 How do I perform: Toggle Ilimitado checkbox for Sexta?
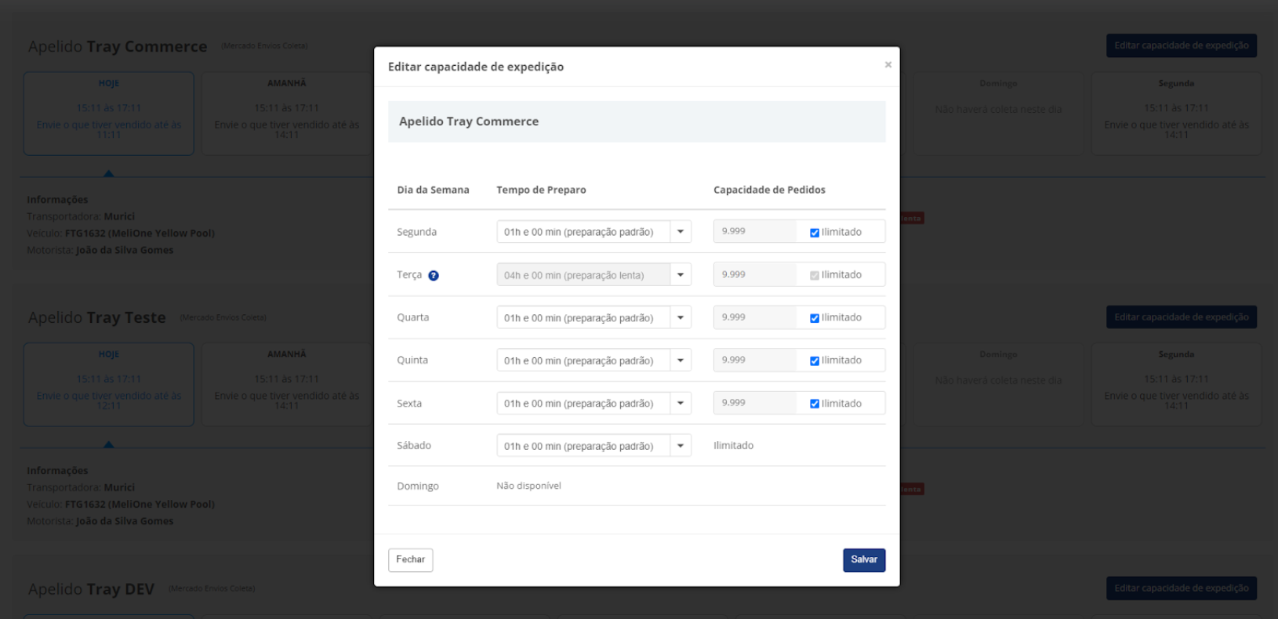point(815,404)
